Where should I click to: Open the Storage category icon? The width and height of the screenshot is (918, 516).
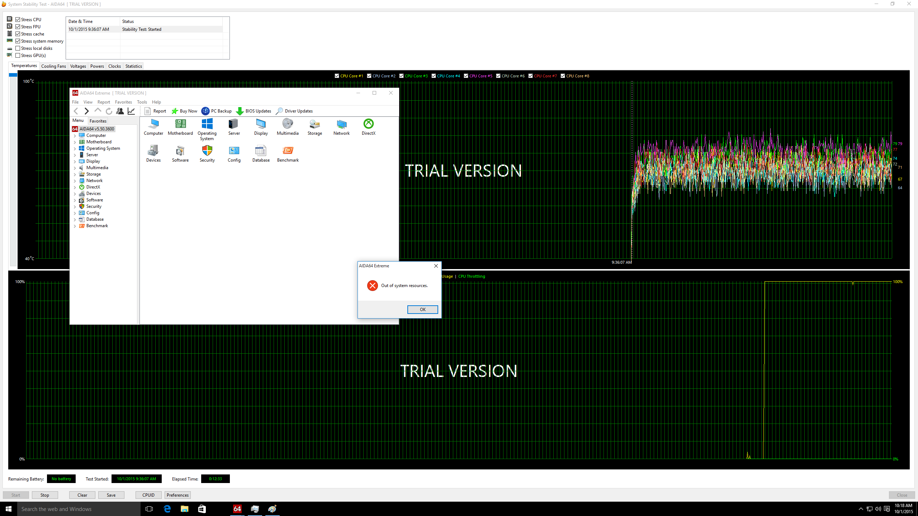point(314,127)
